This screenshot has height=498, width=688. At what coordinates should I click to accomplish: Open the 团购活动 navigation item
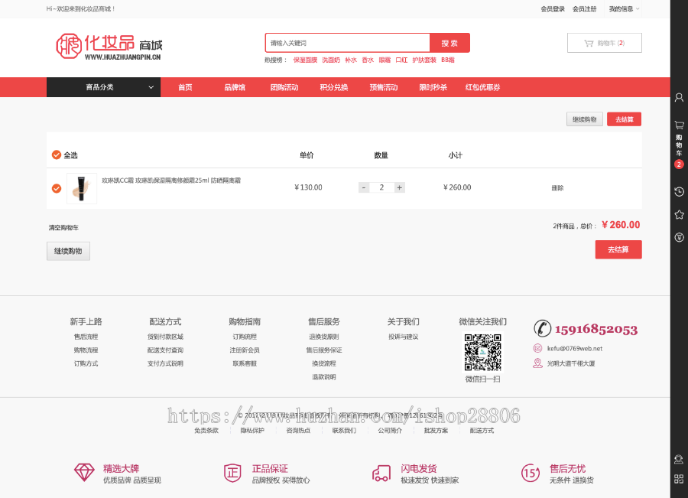(x=284, y=87)
